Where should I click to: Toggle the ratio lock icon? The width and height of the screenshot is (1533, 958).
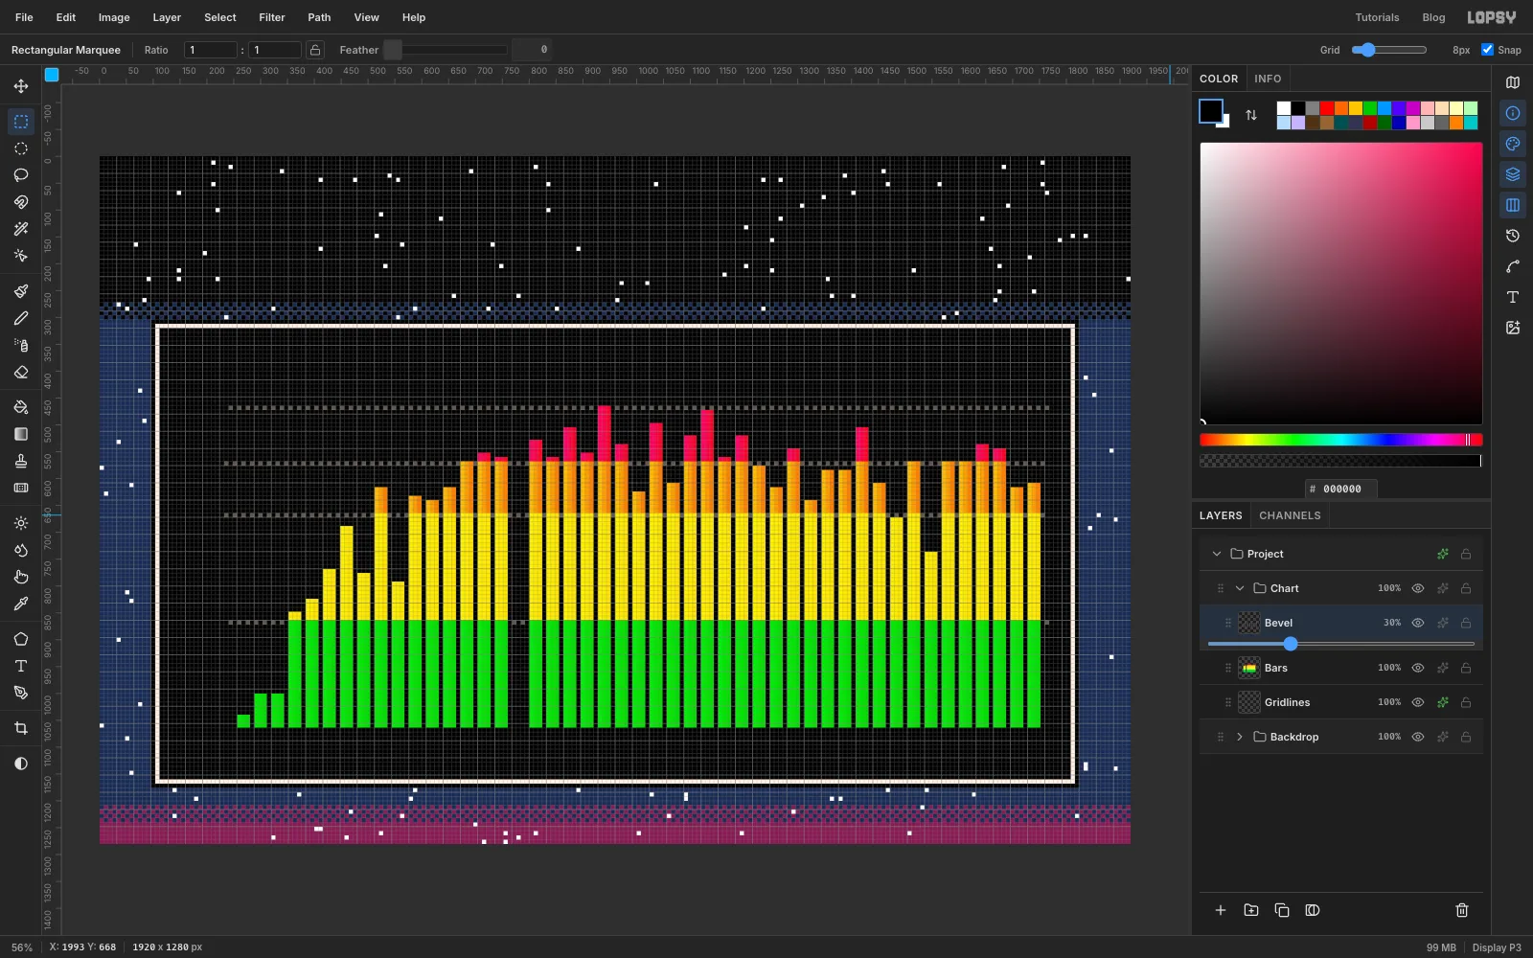coord(315,50)
